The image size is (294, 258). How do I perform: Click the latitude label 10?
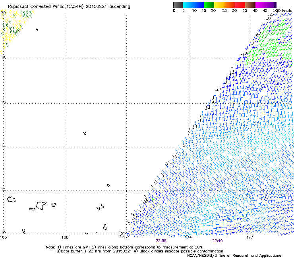[x=3, y=233]
